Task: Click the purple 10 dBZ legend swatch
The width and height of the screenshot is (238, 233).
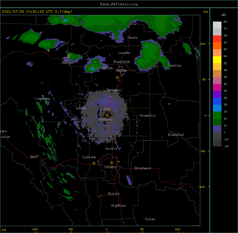Action: point(217,129)
